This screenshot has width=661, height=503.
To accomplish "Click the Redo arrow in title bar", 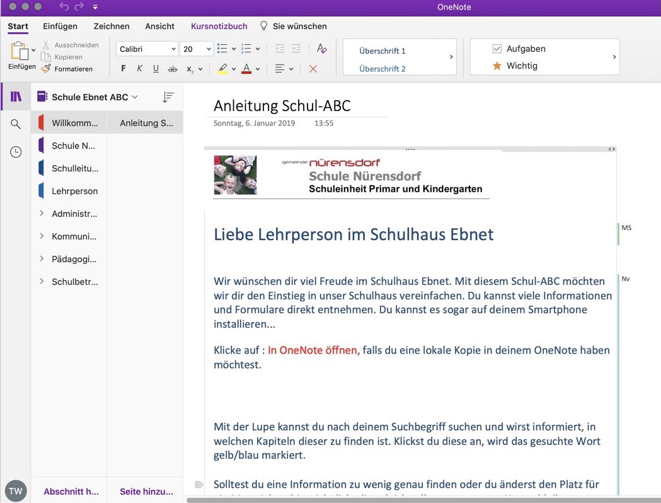I will tap(79, 6).
